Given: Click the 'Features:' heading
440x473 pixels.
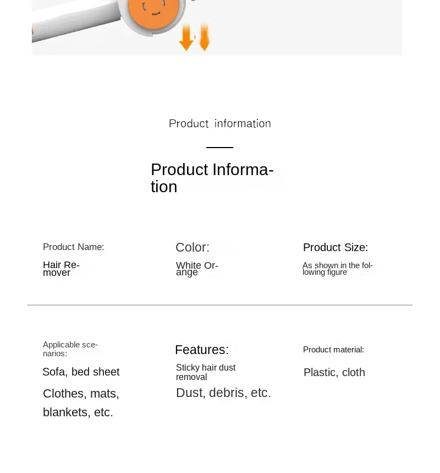Looking at the screenshot, I should [202, 350].
